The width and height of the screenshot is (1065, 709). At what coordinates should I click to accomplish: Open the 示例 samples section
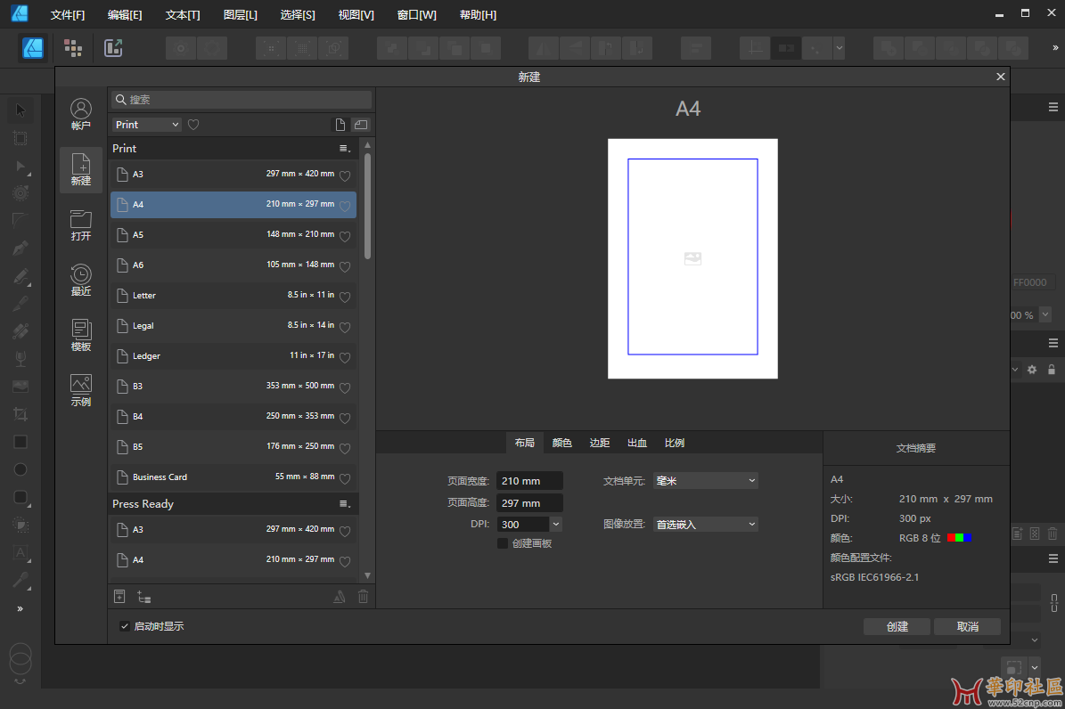pos(81,390)
